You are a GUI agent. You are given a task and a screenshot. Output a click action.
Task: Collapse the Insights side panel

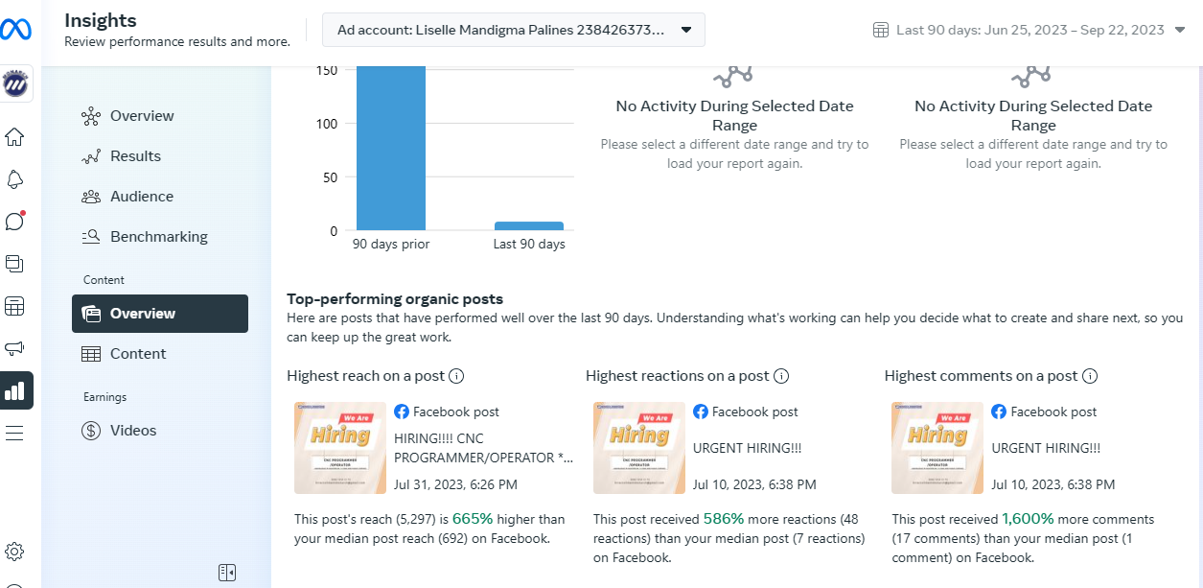point(227,573)
